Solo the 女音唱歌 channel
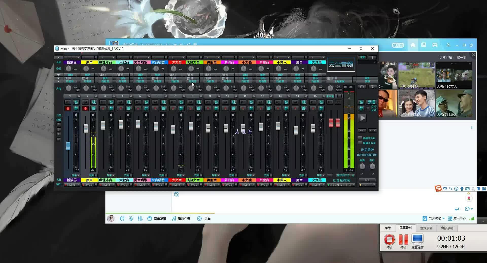Screen dimensions: 487x263 pyautogui.click(x=164, y=102)
